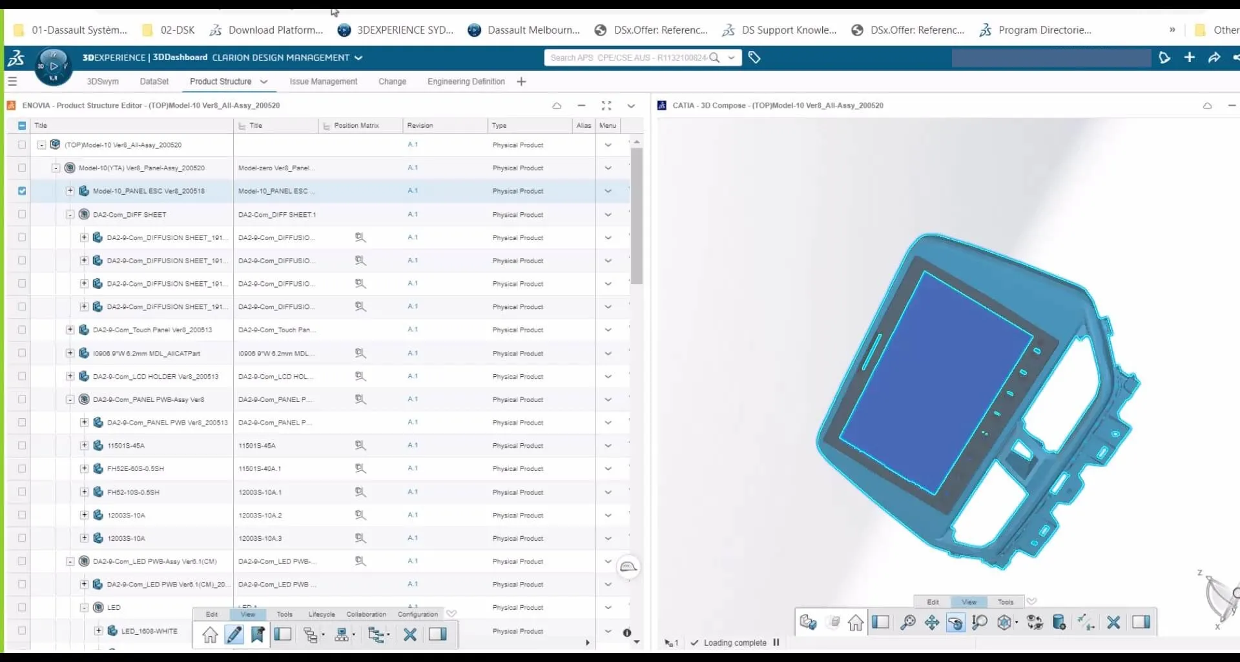The height and width of the screenshot is (662, 1240).
Task: Uncheck the Model-10_PANEL ESC row checkbox
Action: coord(22,191)
